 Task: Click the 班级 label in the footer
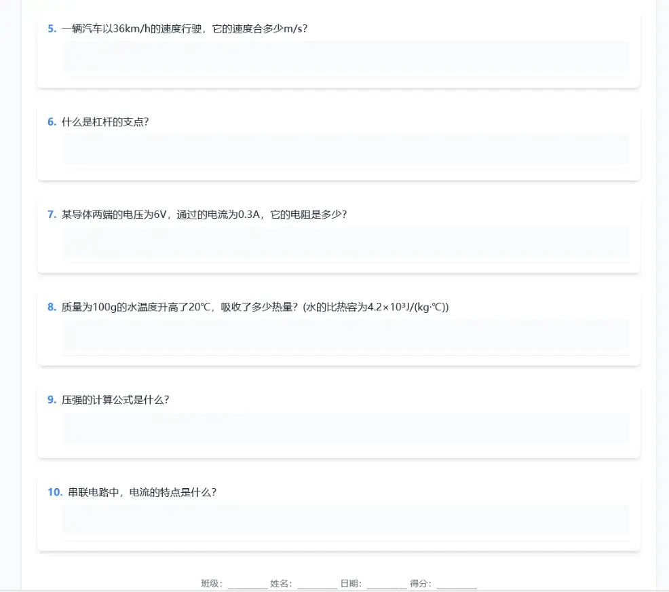point(211,583)
